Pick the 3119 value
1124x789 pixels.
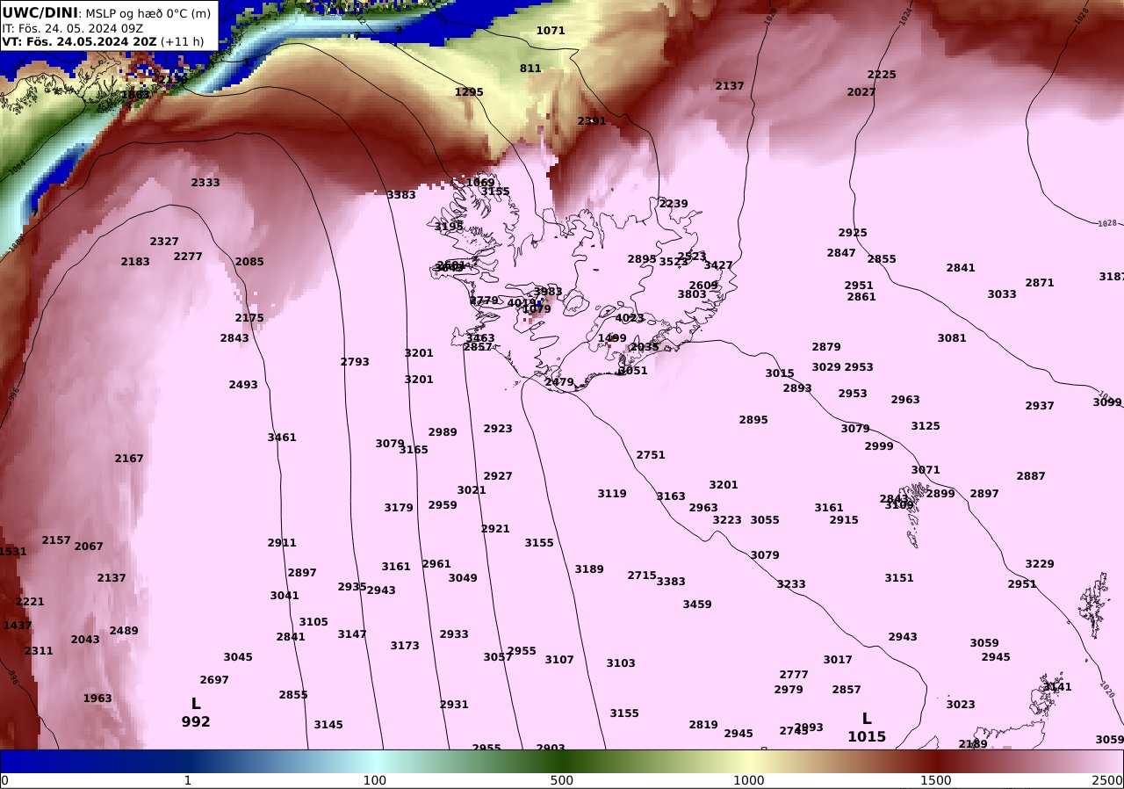pos(612,494)
